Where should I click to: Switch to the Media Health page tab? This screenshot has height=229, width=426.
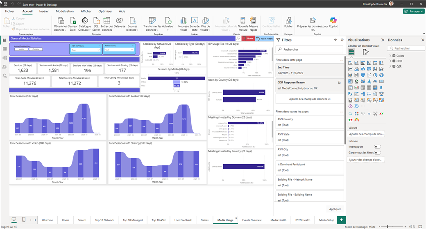(x=279, y=220)
